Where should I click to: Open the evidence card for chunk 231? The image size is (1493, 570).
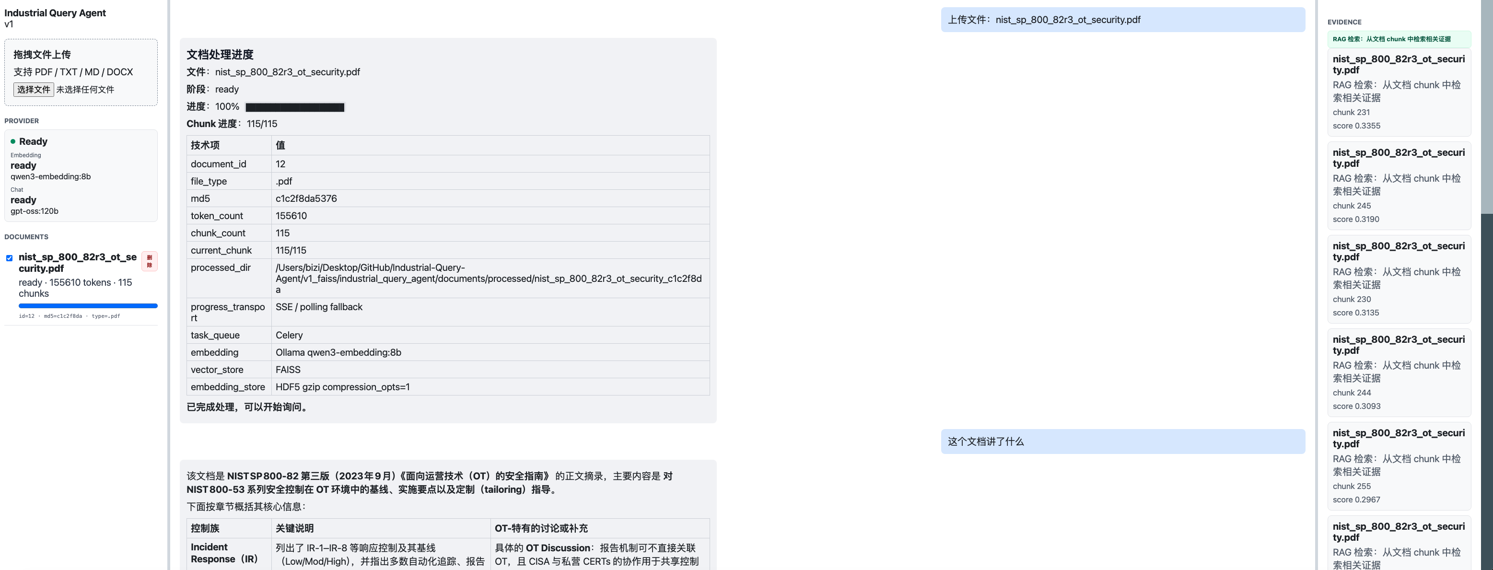coord(1399,92)
